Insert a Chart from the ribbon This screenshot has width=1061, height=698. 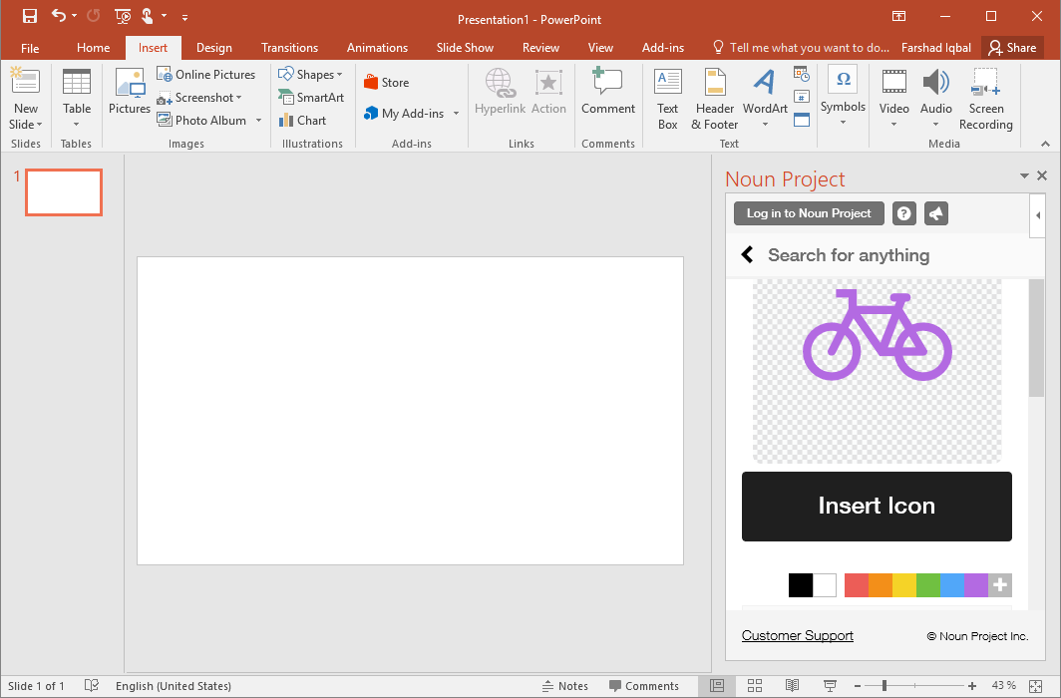(302, 121)
